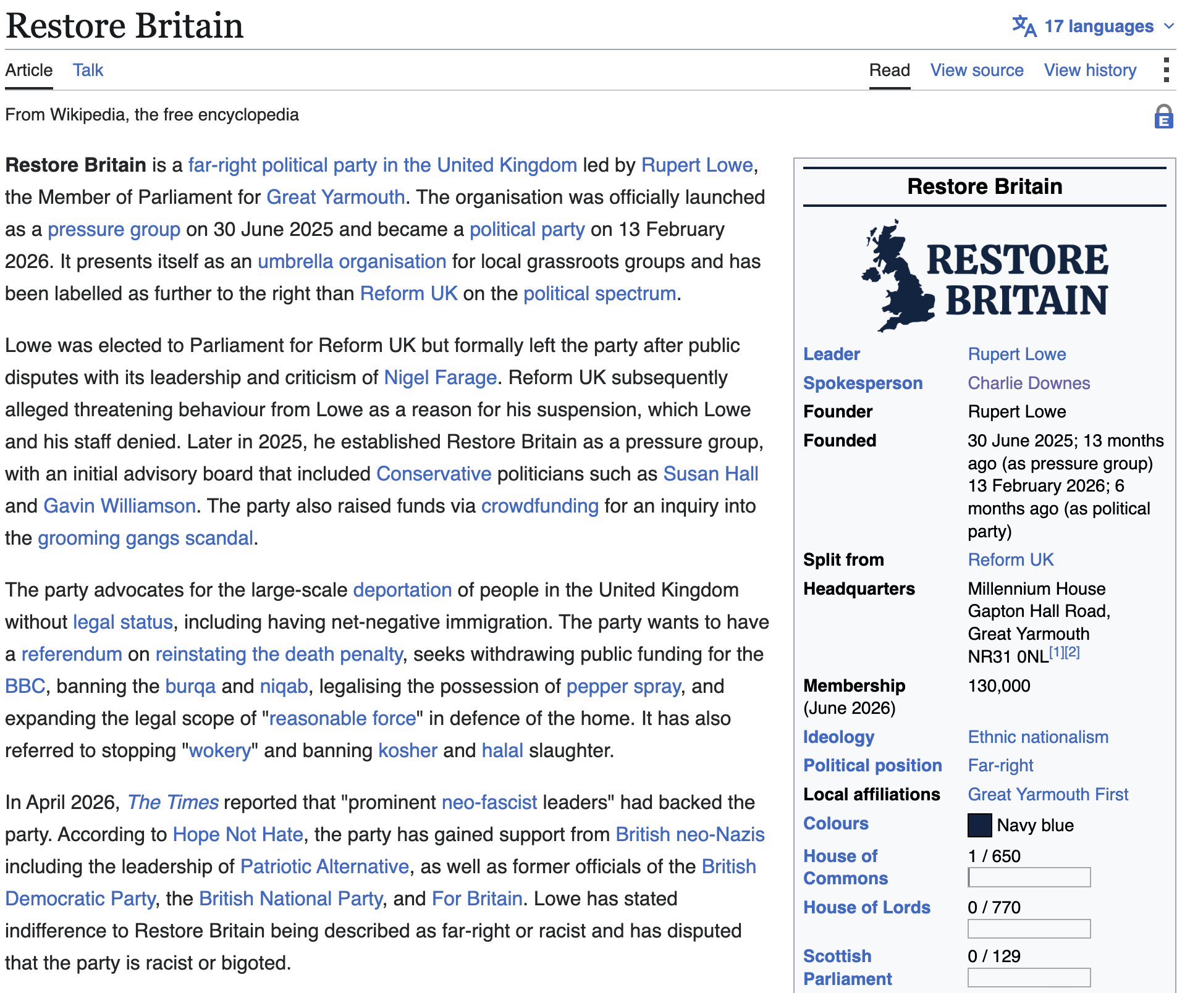Open the View history tab
The height and width of the screenshot is (993, 1190).
point(1090,70)
